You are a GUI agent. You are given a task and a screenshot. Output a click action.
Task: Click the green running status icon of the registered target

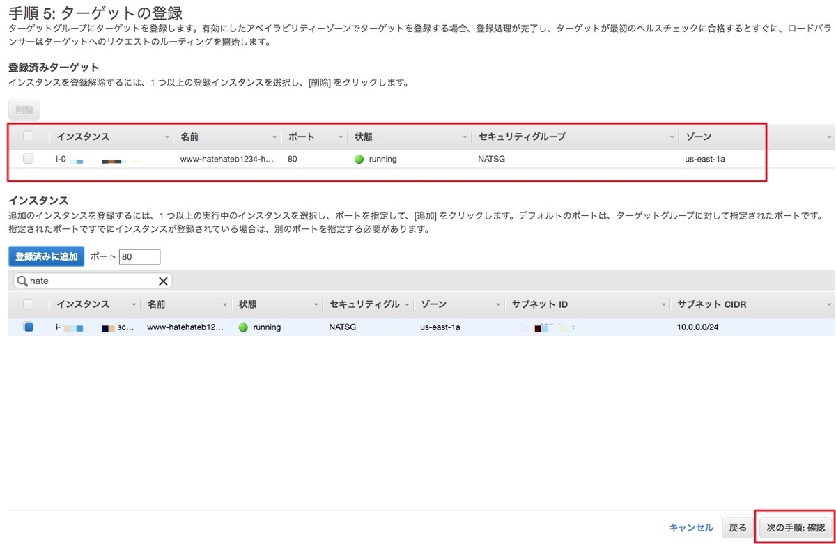click(x=358, y=159)
